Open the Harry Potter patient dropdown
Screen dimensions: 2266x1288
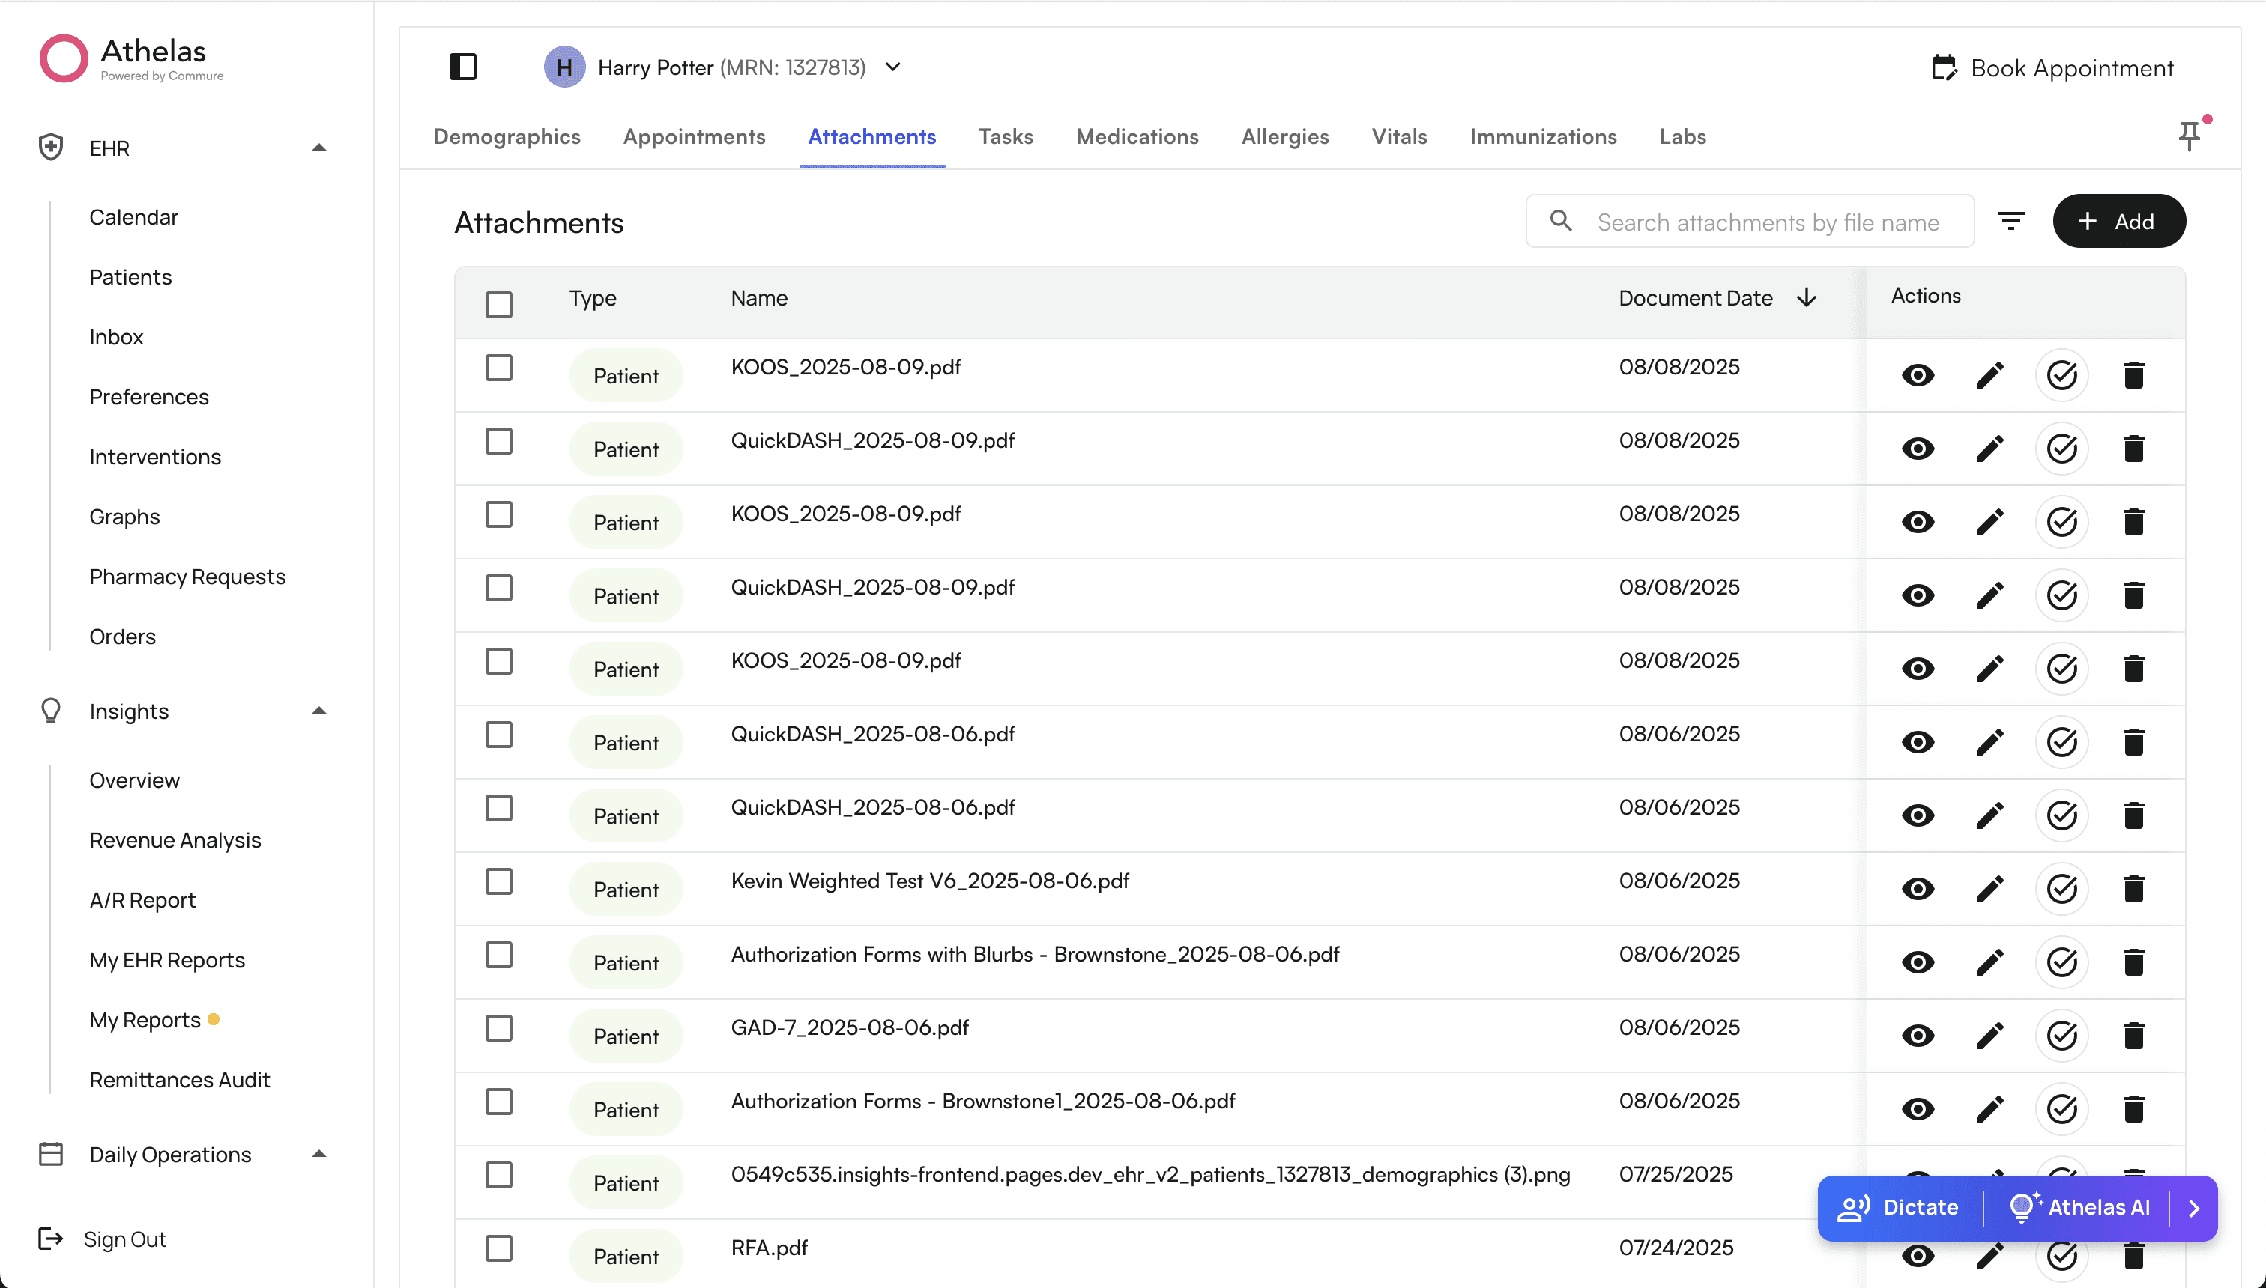point(893,67)
